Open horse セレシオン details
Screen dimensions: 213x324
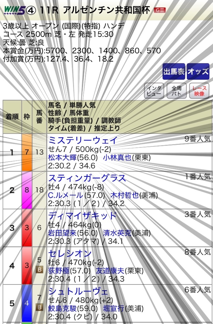click(x=70, y=253)
